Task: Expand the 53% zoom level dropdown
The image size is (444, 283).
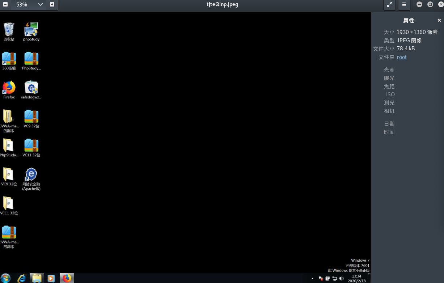Action: click(x=40, y=4)
